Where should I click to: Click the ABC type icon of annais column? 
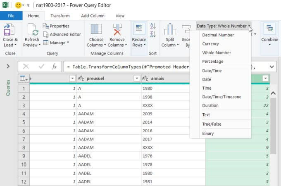(145, 78)
